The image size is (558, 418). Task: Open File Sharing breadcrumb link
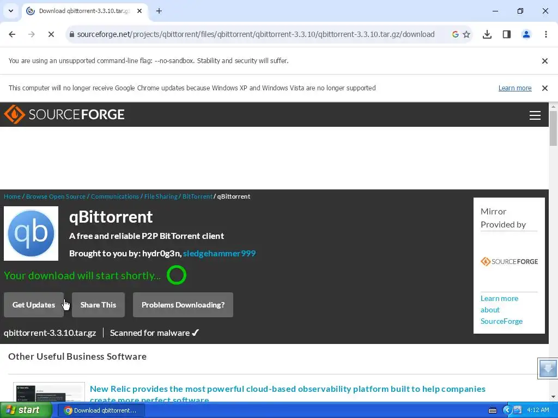coord(161,196)
